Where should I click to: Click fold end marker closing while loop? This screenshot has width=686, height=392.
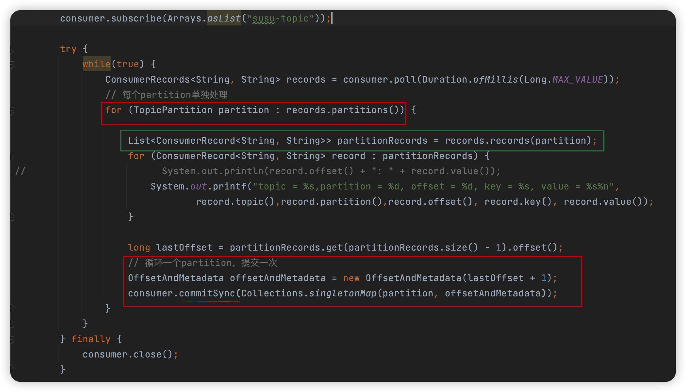[x=12, y=324]
